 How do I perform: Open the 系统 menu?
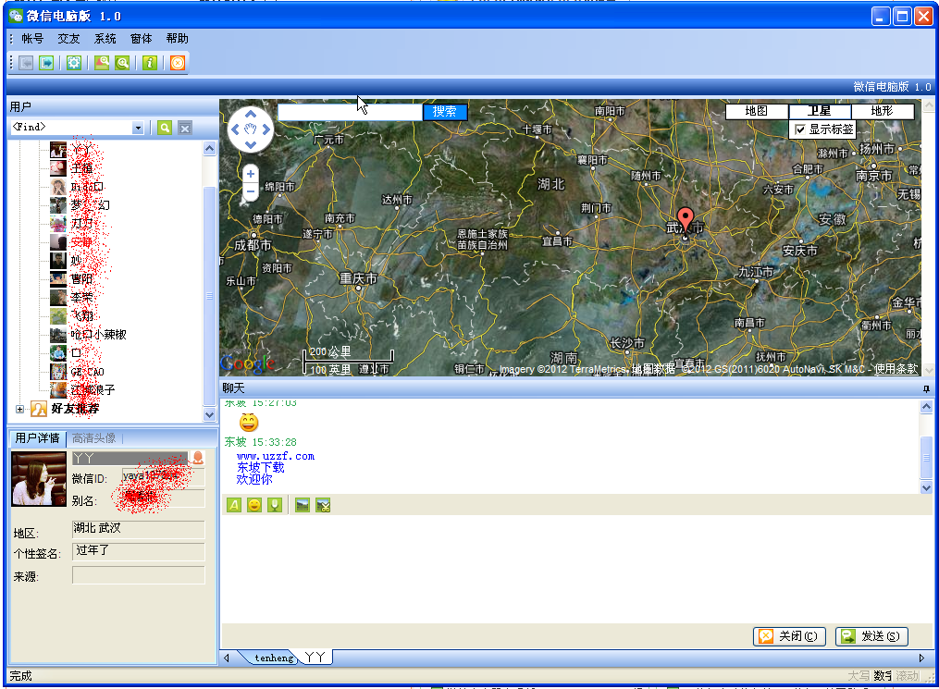(105, 39)
